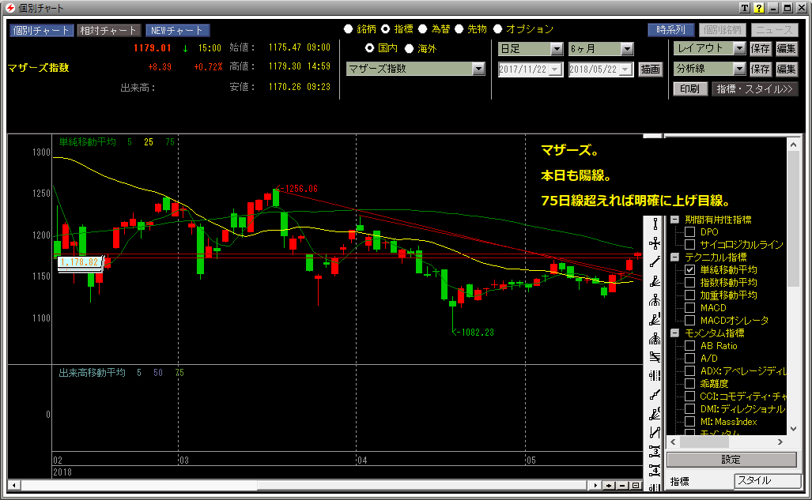812x500 pixels.
Task: Click 編集 beside the 分析線 dropdown
Action: (786, 69)
